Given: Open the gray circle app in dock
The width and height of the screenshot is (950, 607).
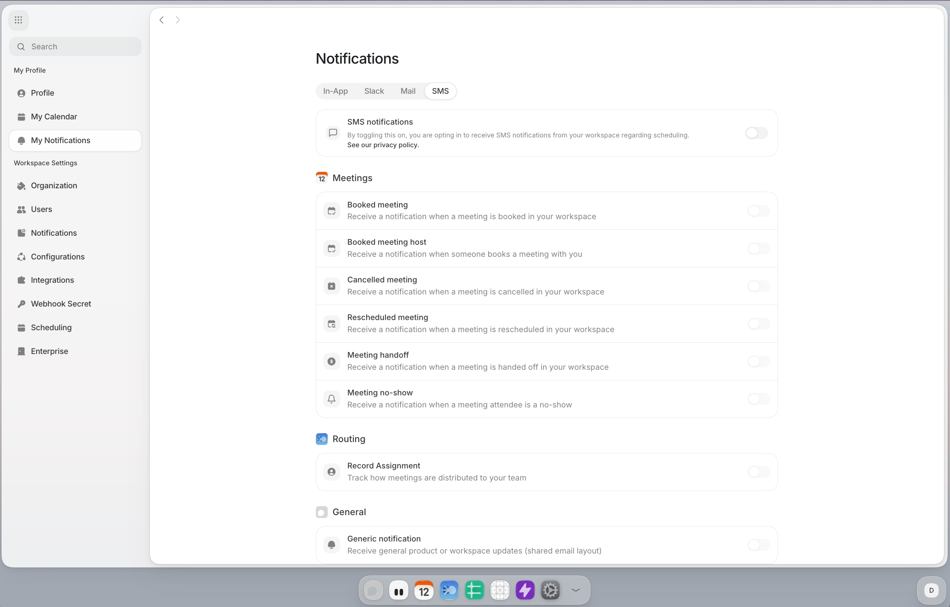Looking at the screenshot, I should point(373,590).
